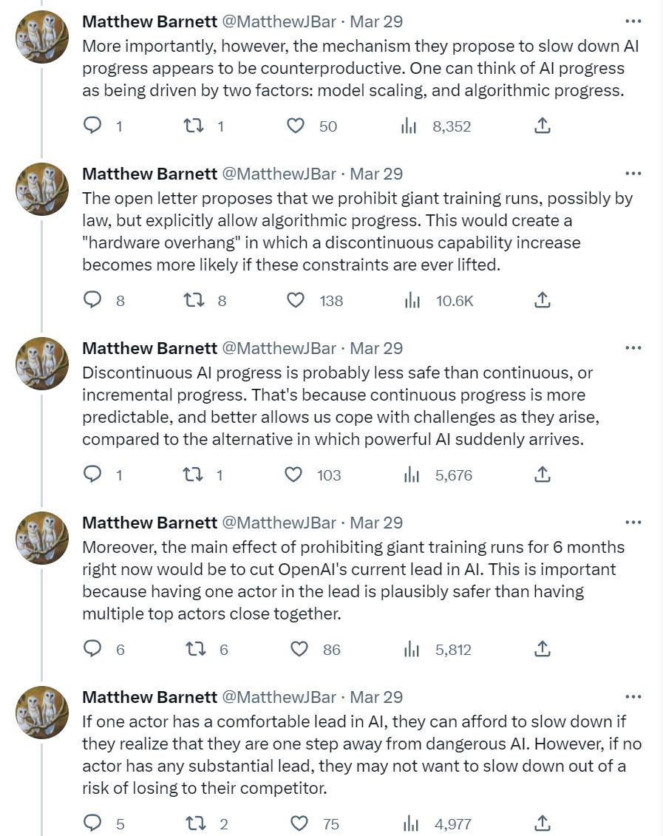Reply to tweet about OpenAI's current lead
Screen dimensions: 663x836
(92, 649)
